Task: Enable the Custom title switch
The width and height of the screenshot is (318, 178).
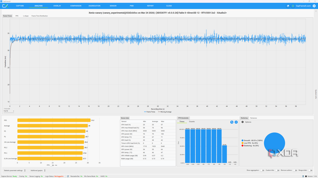Action: coord(277,170)
